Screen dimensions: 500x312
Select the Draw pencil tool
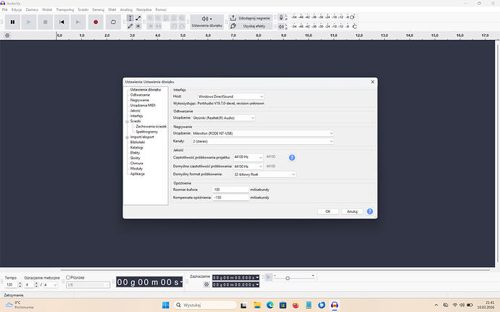(130, 26)
